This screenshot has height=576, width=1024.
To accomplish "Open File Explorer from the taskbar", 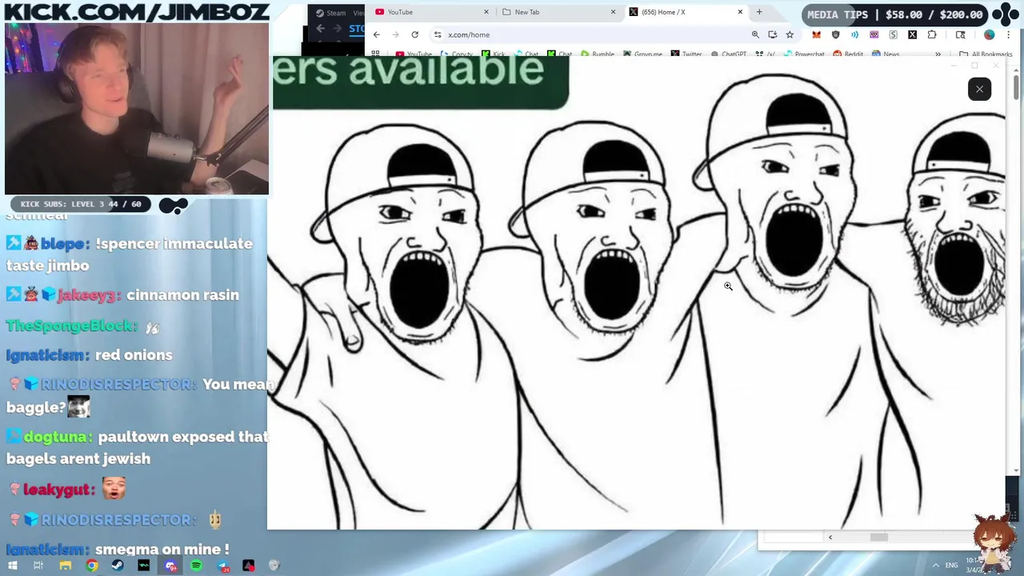I will [x=66, y=566].
